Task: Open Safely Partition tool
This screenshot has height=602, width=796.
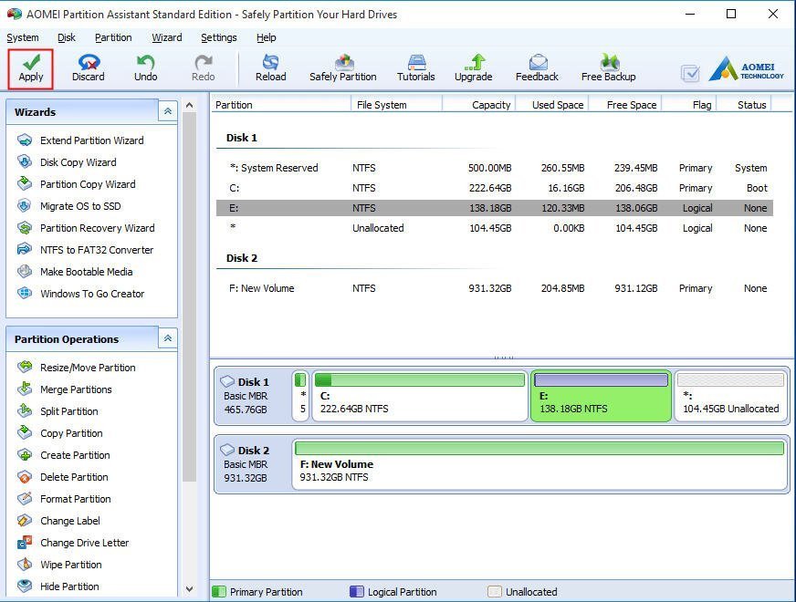Action: (342, 68)
